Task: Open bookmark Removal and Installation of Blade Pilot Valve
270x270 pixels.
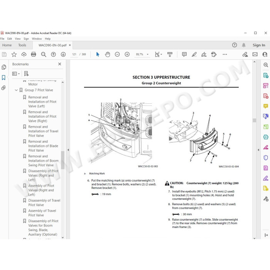Action: click(x=43, y=146)
